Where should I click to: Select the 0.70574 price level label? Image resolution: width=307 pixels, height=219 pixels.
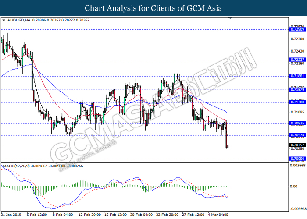(297, 135)
